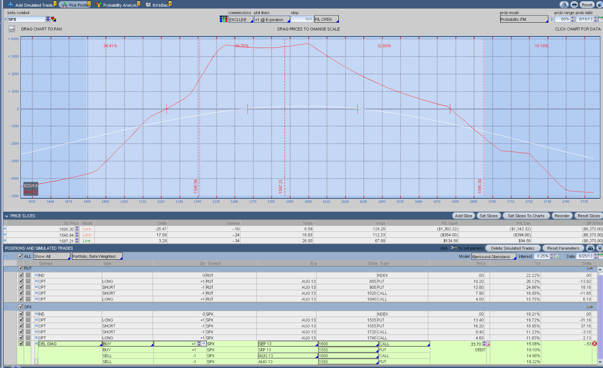Adjust the 1587.21 price slice stepper

click(77, 241)
